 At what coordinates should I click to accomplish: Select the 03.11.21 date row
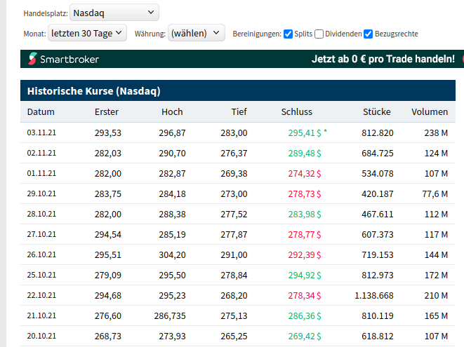click(x=41, y=132)
